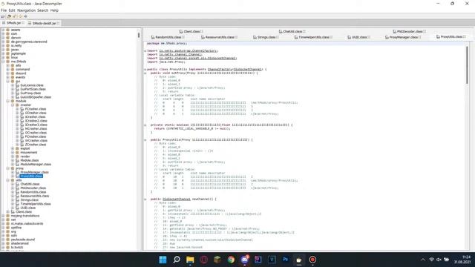This screenshot has width=475, height=267.
Task: Click the Open Type toolbar icon
Action: 9,16
